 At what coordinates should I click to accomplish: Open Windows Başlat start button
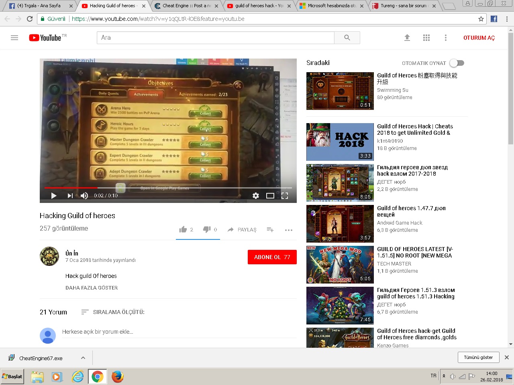pos(12,377)
